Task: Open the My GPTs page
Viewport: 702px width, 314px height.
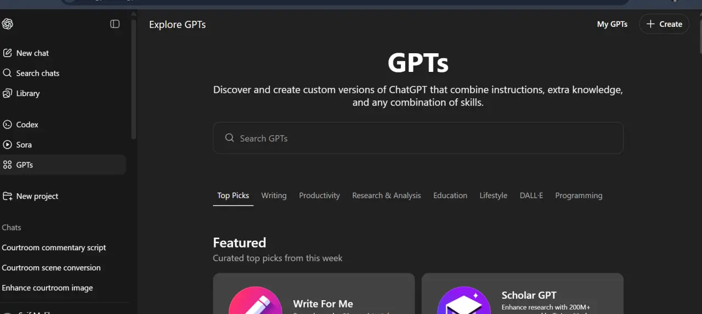Action: [612, 24]
